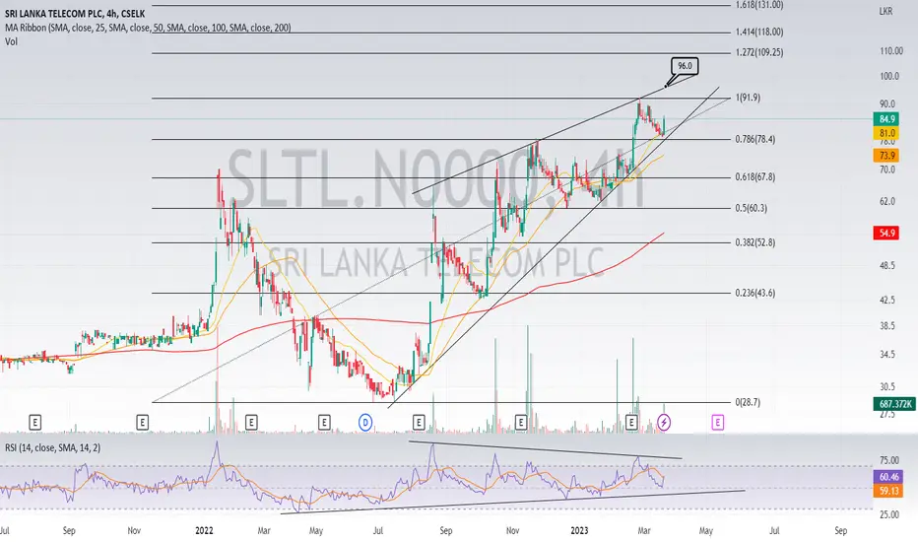This screenshot has width=918, height=542.
Task: Open the E earnings marker above Nov 2021
Action: coord(142,422)
